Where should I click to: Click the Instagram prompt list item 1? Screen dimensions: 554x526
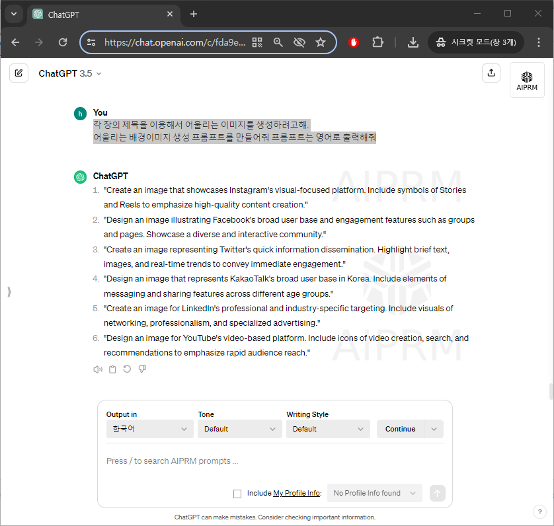click(x=284, y=198)
